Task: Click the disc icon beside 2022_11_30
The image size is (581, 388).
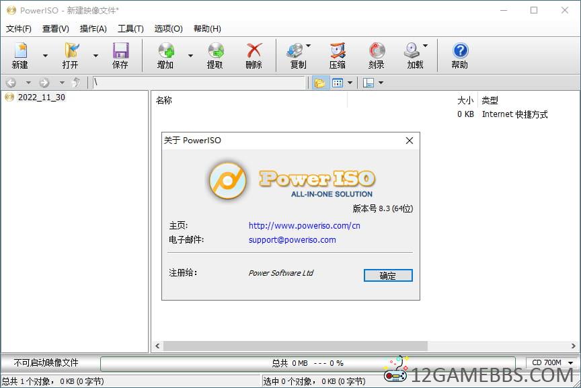Action: pyautogui.click(x=9, y=97)
